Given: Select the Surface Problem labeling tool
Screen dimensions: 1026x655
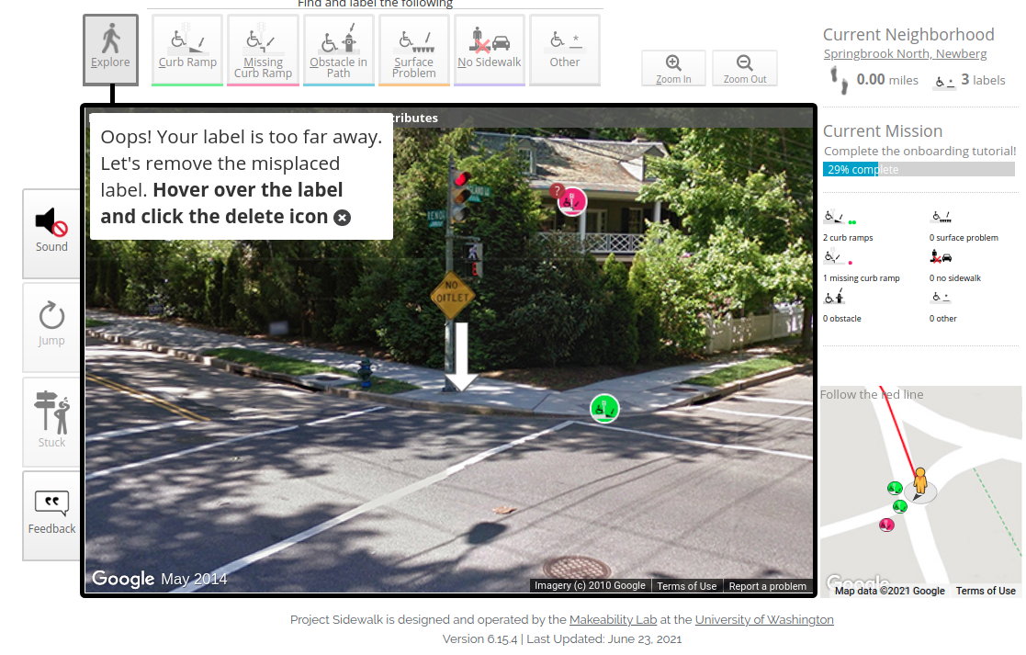Looking at the screenshot, I should (x=413, y=50).
